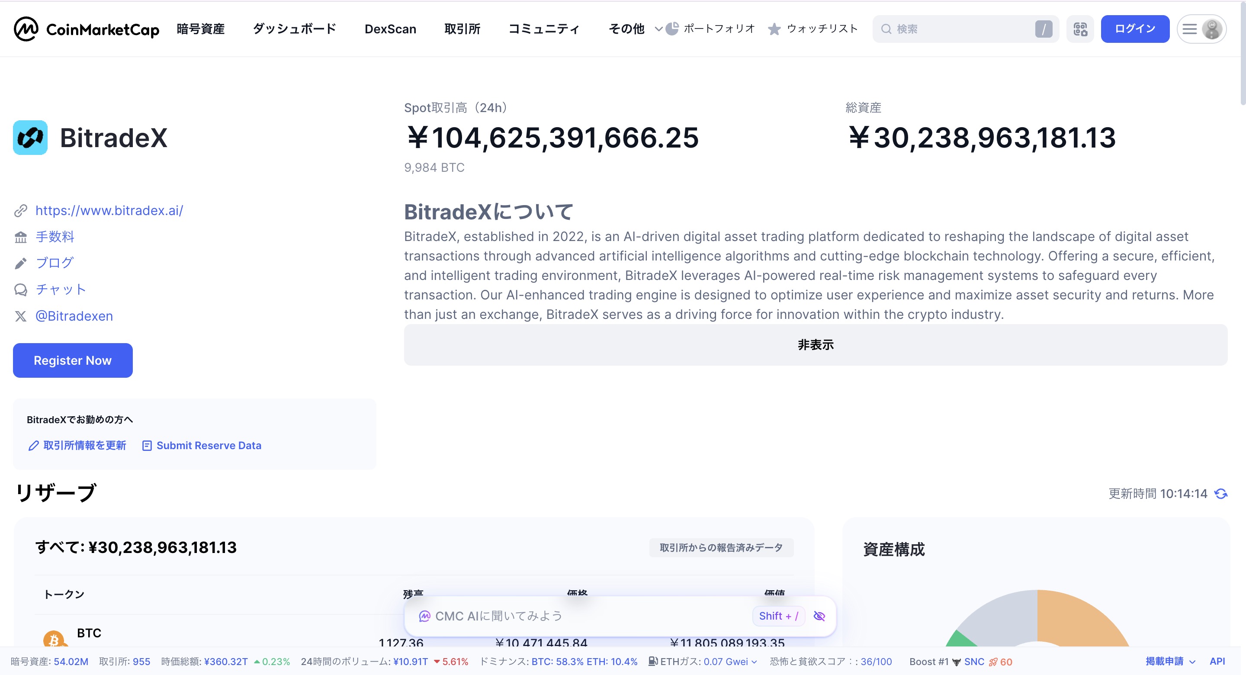Open the その他 menu

click(626, 29)
